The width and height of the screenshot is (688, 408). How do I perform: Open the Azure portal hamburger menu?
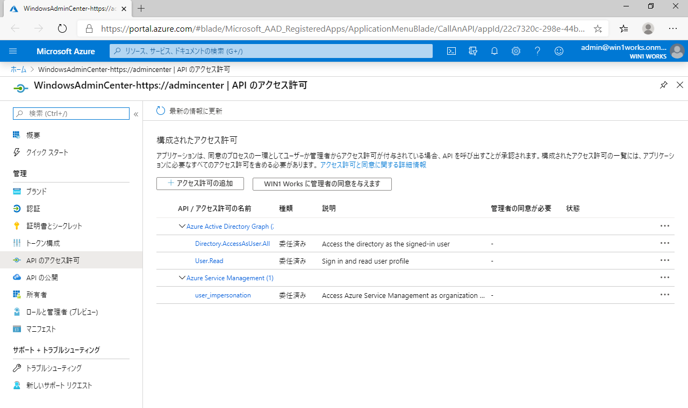[13, 51]
